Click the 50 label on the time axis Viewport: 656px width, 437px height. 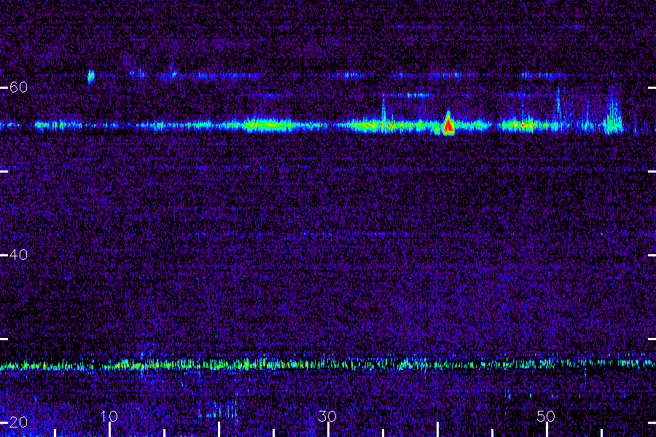[x=546, y=416]
